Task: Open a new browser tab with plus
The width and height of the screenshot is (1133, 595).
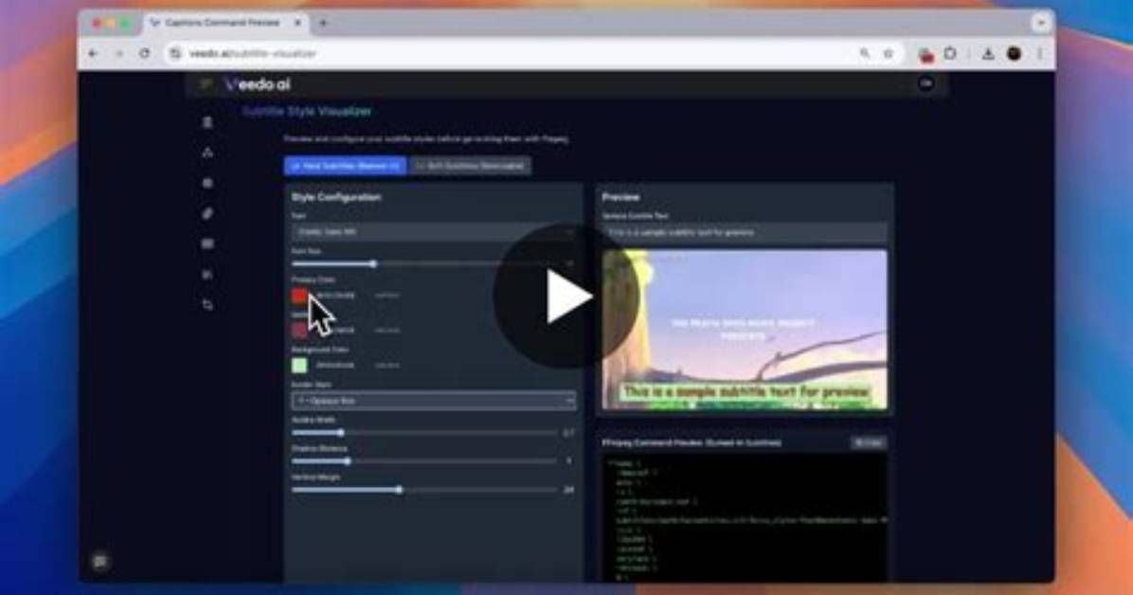Action: point(323,23)
